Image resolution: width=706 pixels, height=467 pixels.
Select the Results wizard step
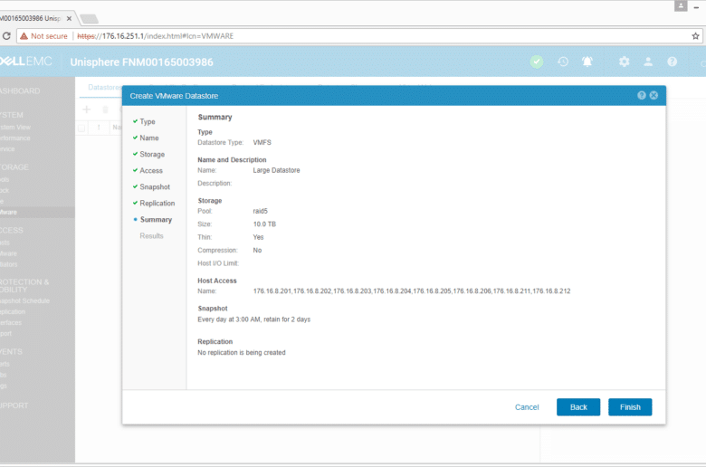coord(151,236)
